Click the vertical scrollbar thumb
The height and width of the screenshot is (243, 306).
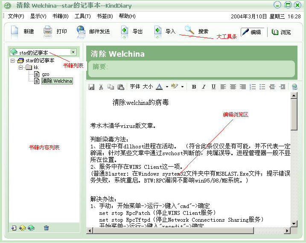click(294, 114)
